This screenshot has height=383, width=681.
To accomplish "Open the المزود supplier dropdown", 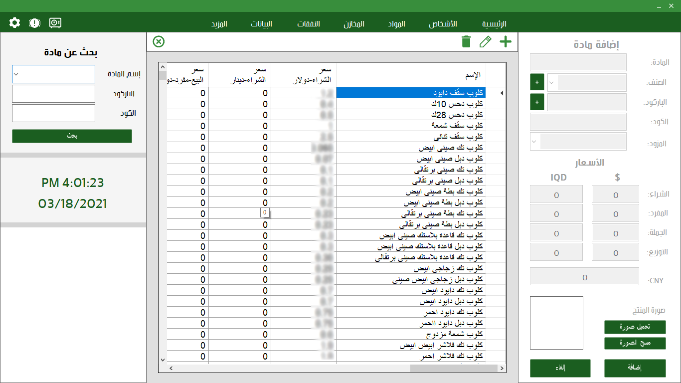I will (x=534, y=142).
